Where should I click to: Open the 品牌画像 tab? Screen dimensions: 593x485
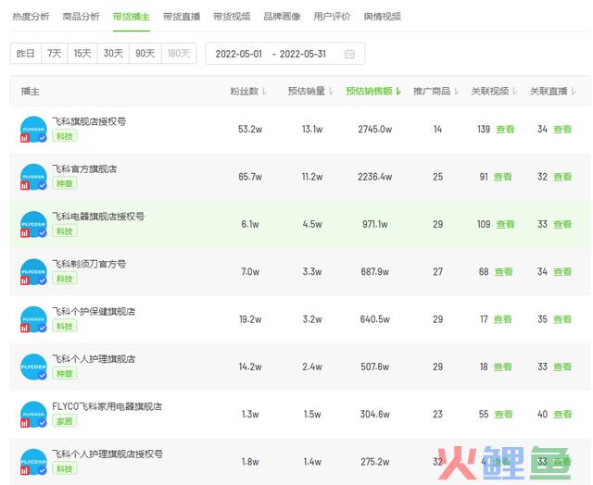(282, 17)
